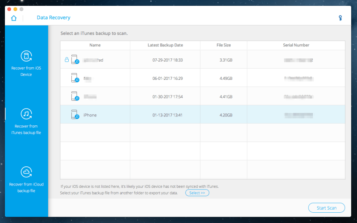This screenshot has width=357, height=223.
Task: Click the Serial Number column header
Action: pos(296,45)
